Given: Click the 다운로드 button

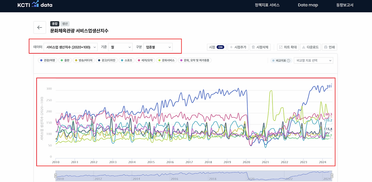Looking at the screenshot, I should (310, 47).
